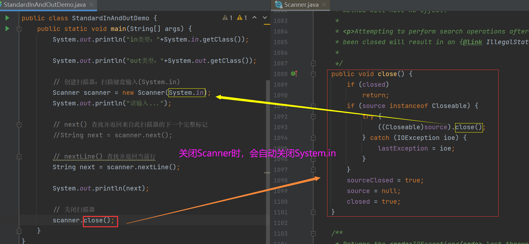This screenshot has width=529, height=244.
Task: Place cursor on 'close()' in scanner.close()
Action: pos(97,220)
